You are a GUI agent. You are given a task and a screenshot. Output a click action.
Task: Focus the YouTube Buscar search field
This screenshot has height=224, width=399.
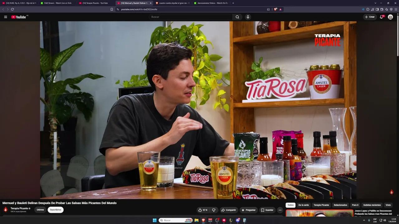pos(190,17)
